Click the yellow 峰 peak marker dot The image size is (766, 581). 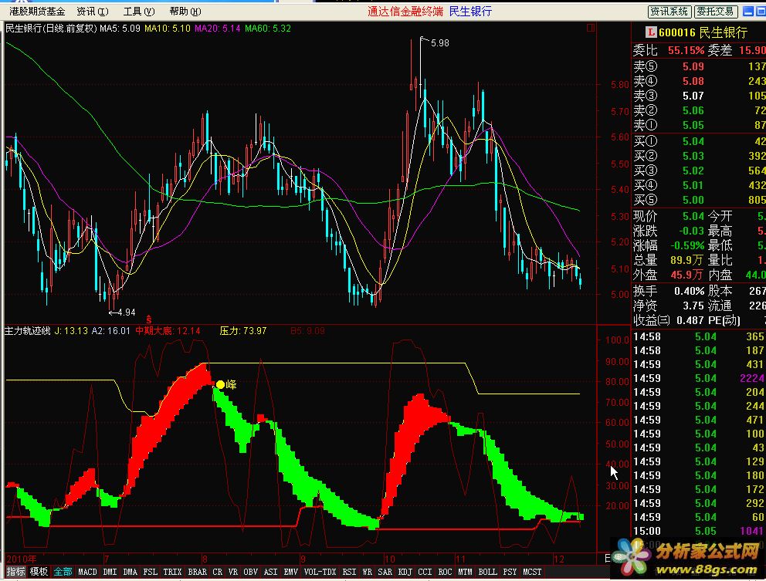(x=220, y=385)
